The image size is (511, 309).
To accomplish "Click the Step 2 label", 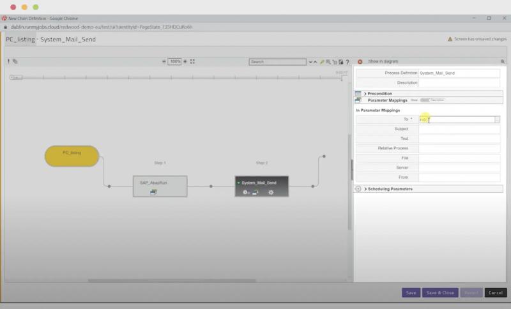I will pyautogui.click(x=262, y=163).
